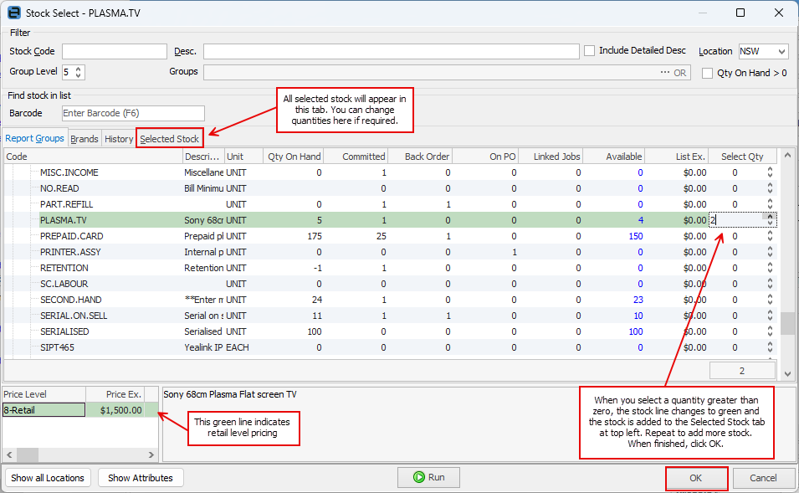Enable the Qty On Hand > 0 checkbox
799x493 pixels.
(707, 73)
